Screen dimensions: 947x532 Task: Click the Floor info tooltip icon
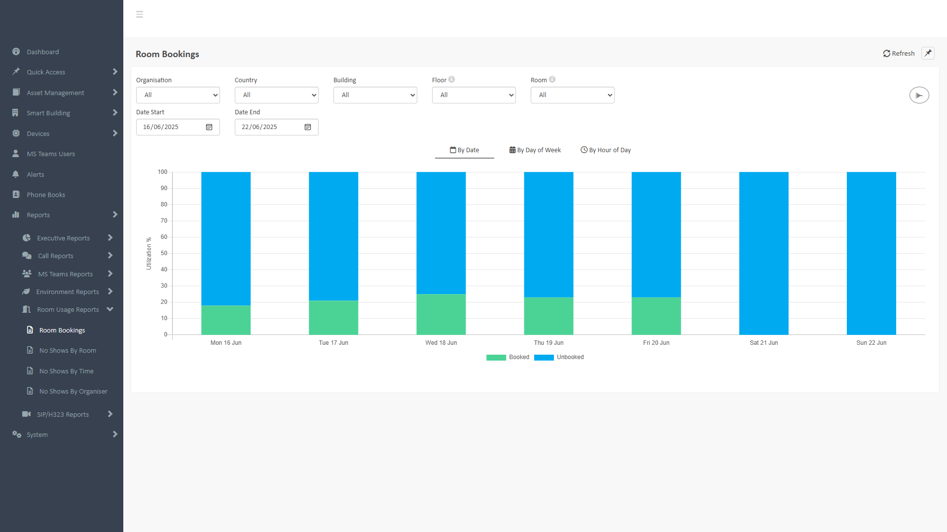click(x=452, y=79)
